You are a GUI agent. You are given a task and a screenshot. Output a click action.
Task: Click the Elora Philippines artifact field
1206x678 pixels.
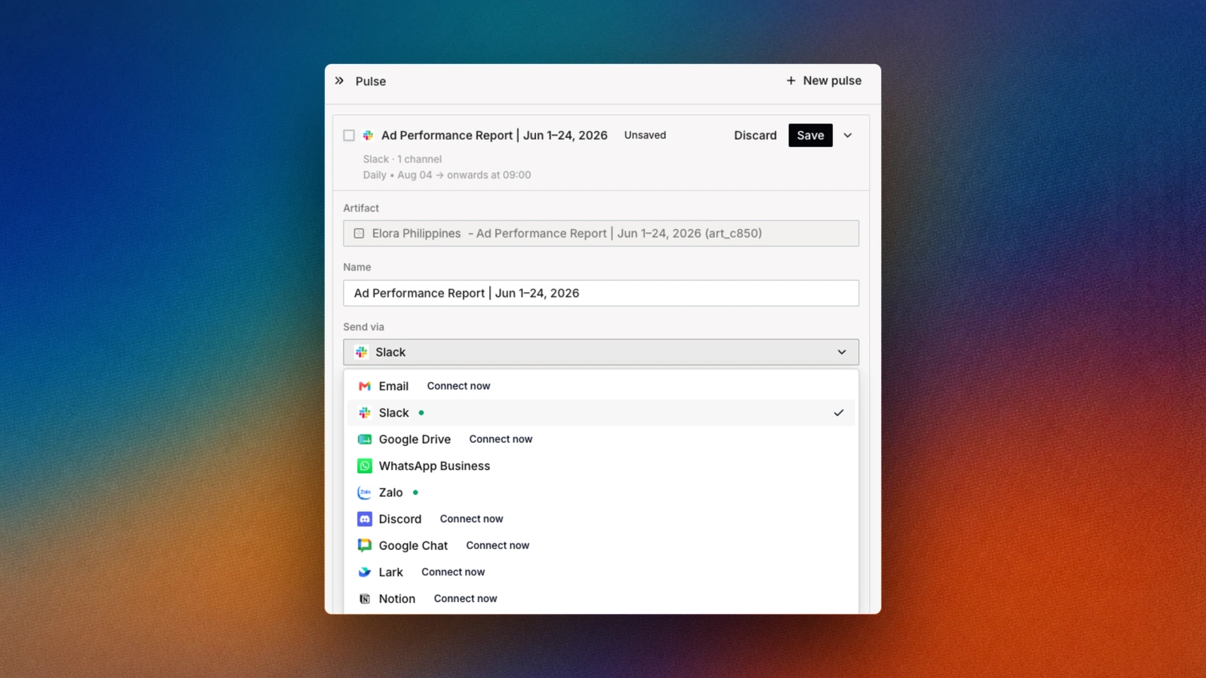click(601, 234)
